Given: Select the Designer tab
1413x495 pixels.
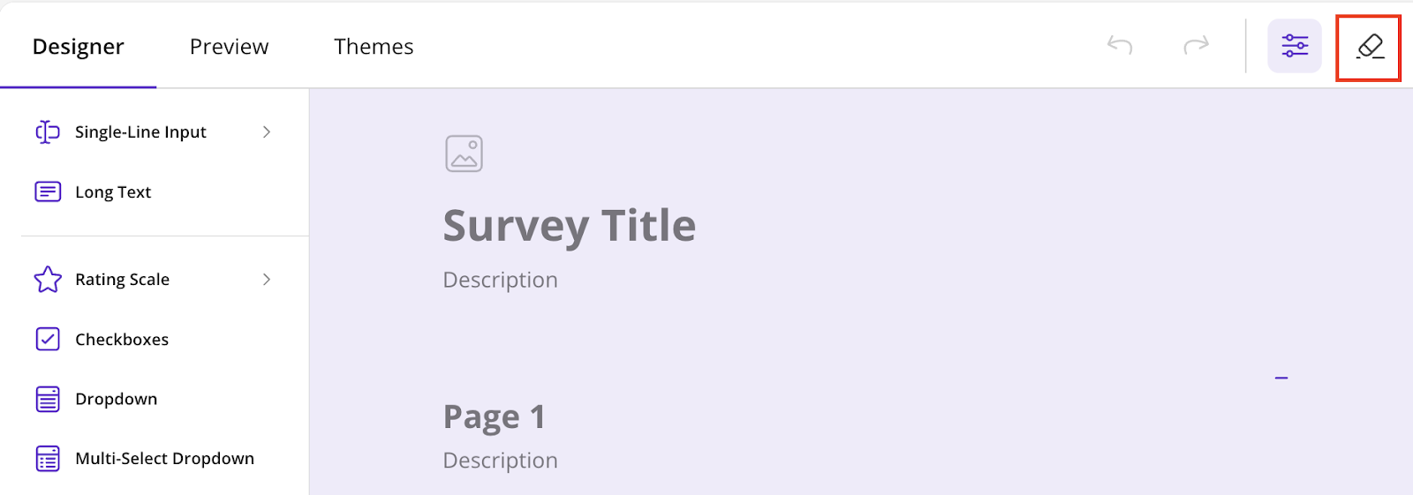Looking at the screenshot, I should click(x=79, y=47).
